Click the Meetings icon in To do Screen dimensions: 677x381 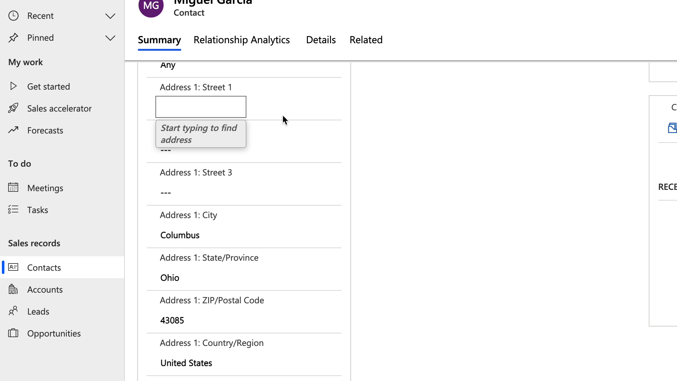13,188
